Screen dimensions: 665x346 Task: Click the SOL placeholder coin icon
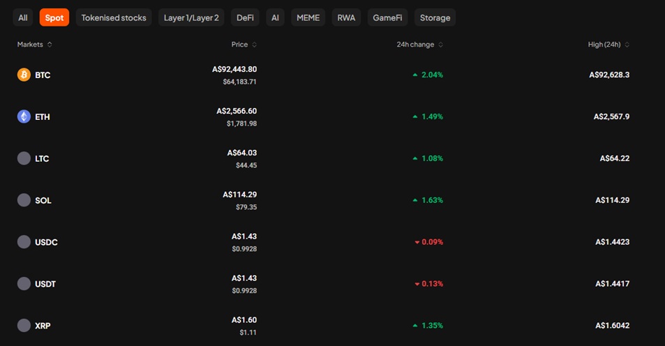click(24, 200)
